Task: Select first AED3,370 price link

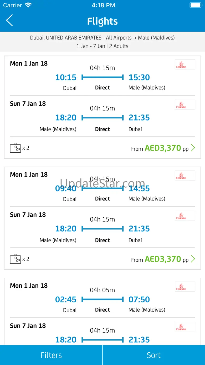Action: 163,148
